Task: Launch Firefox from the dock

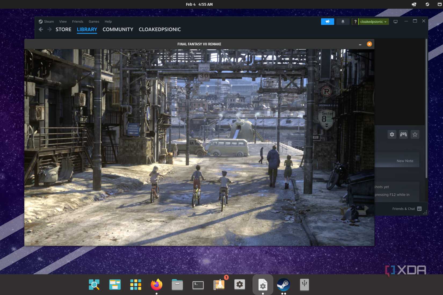Action: [157, 285]
